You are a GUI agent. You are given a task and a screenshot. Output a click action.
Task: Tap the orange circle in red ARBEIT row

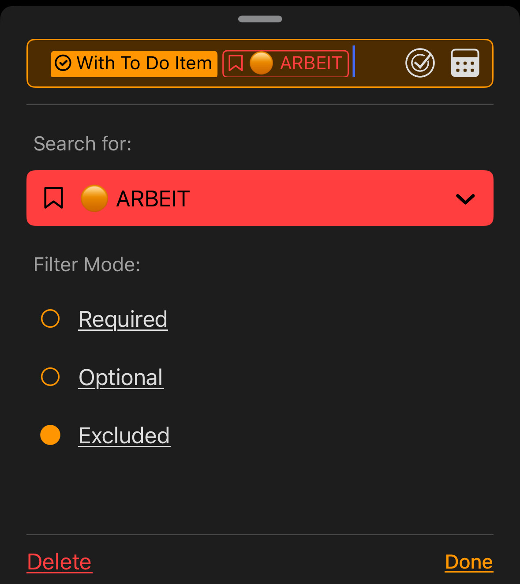94,198
